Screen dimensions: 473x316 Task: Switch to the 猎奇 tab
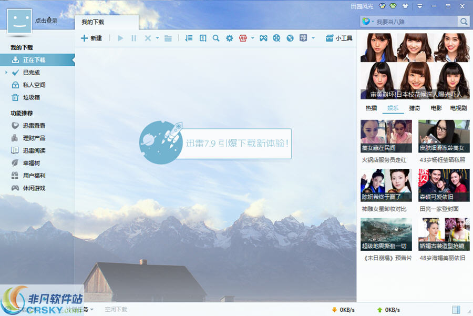[x=415, y=108]
